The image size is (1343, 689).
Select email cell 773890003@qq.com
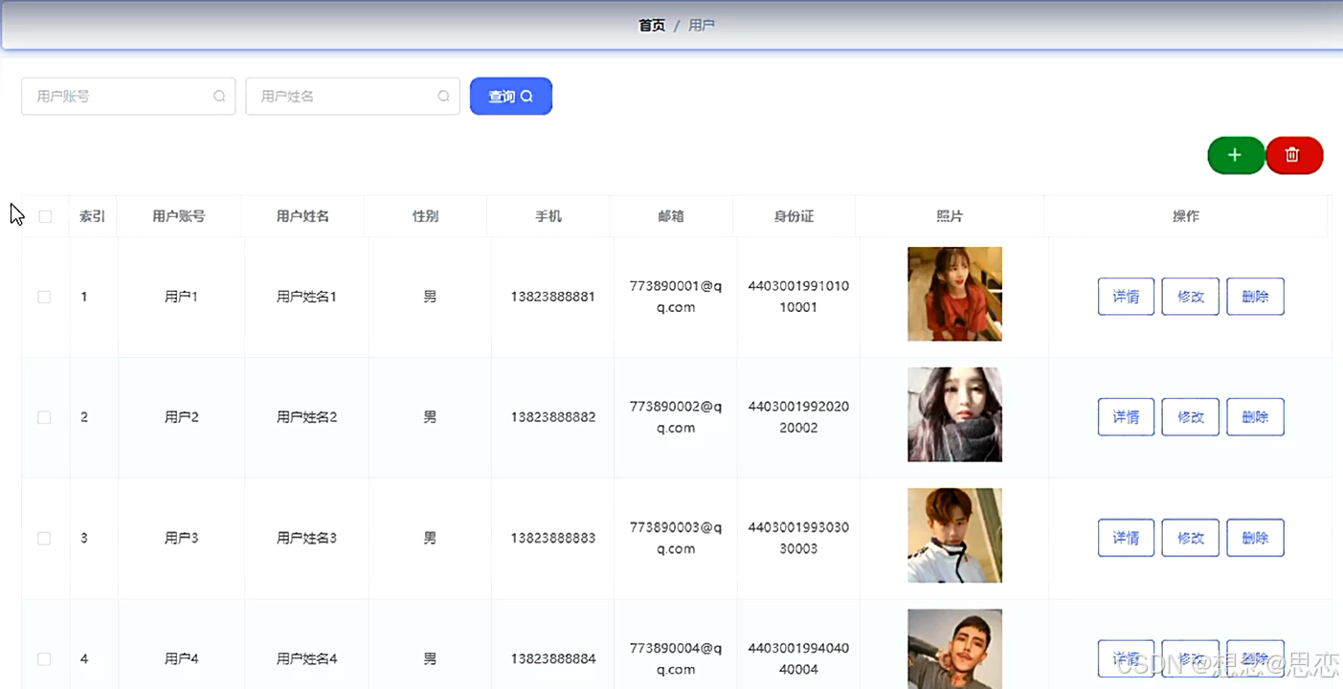click(676, 538)
